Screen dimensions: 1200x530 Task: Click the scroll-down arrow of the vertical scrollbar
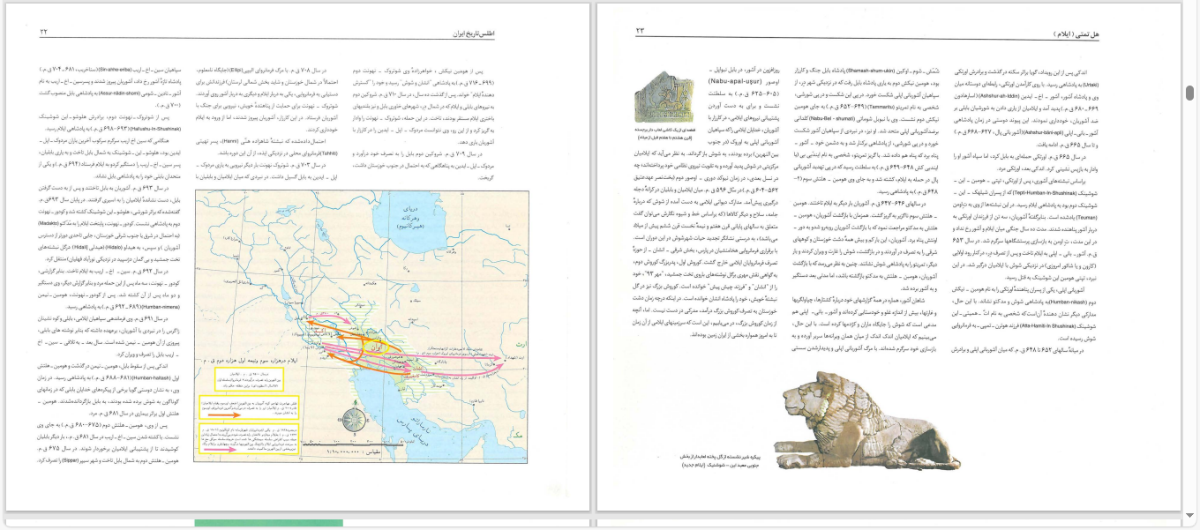pyautogui.click(x=1191, y=515)
